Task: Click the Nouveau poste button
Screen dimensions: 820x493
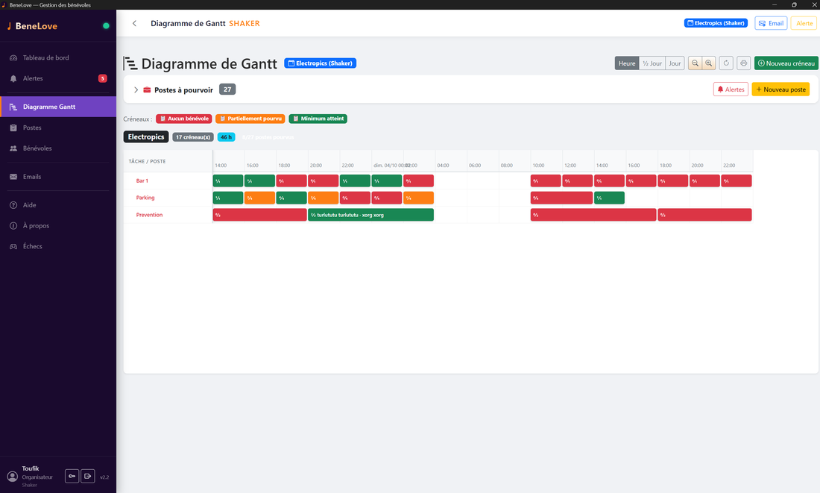Action: pyautogui.click(x=780, y=90)
